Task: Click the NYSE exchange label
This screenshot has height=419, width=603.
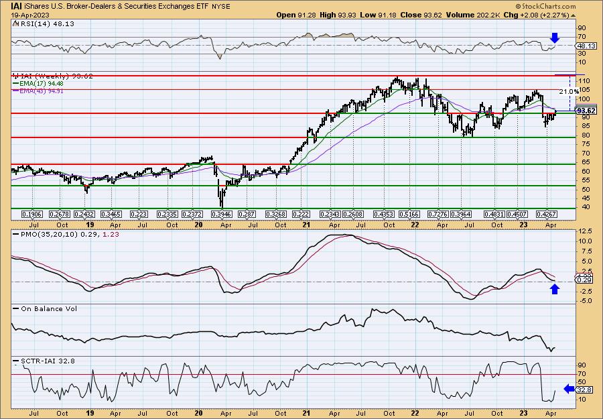Action: 221,7
